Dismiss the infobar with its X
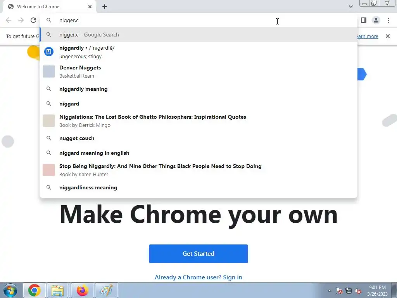This screenshot has width=397, height=298. [x=387, y=36]
